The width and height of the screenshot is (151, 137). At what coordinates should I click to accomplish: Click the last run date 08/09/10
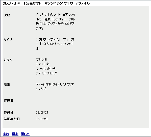click(42, 119)
